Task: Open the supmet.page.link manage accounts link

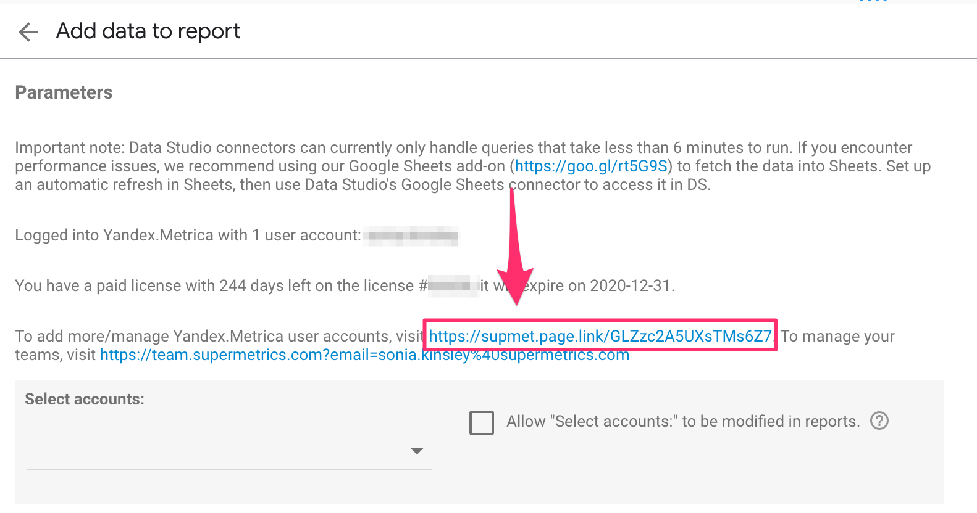Action: [x=600, y=336]
